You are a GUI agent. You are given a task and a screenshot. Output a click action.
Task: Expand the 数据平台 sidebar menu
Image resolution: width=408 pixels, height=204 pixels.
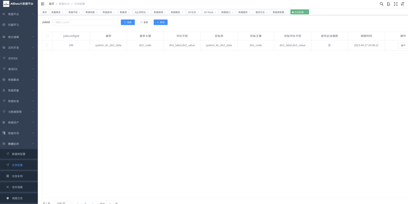click(x=19, y=14)
